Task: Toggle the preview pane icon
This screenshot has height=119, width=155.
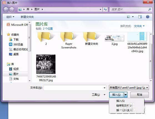Action: [x=140, y=17]
